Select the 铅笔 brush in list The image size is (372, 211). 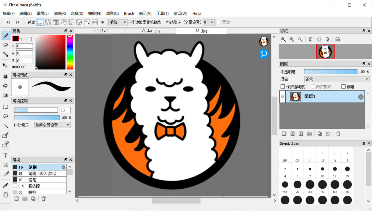[39, 180]
